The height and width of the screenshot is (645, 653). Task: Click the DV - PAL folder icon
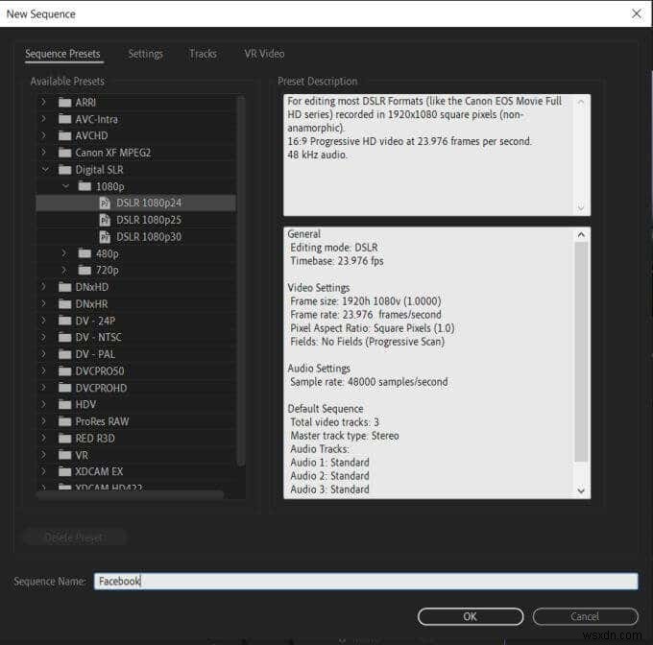click(64, 354)
